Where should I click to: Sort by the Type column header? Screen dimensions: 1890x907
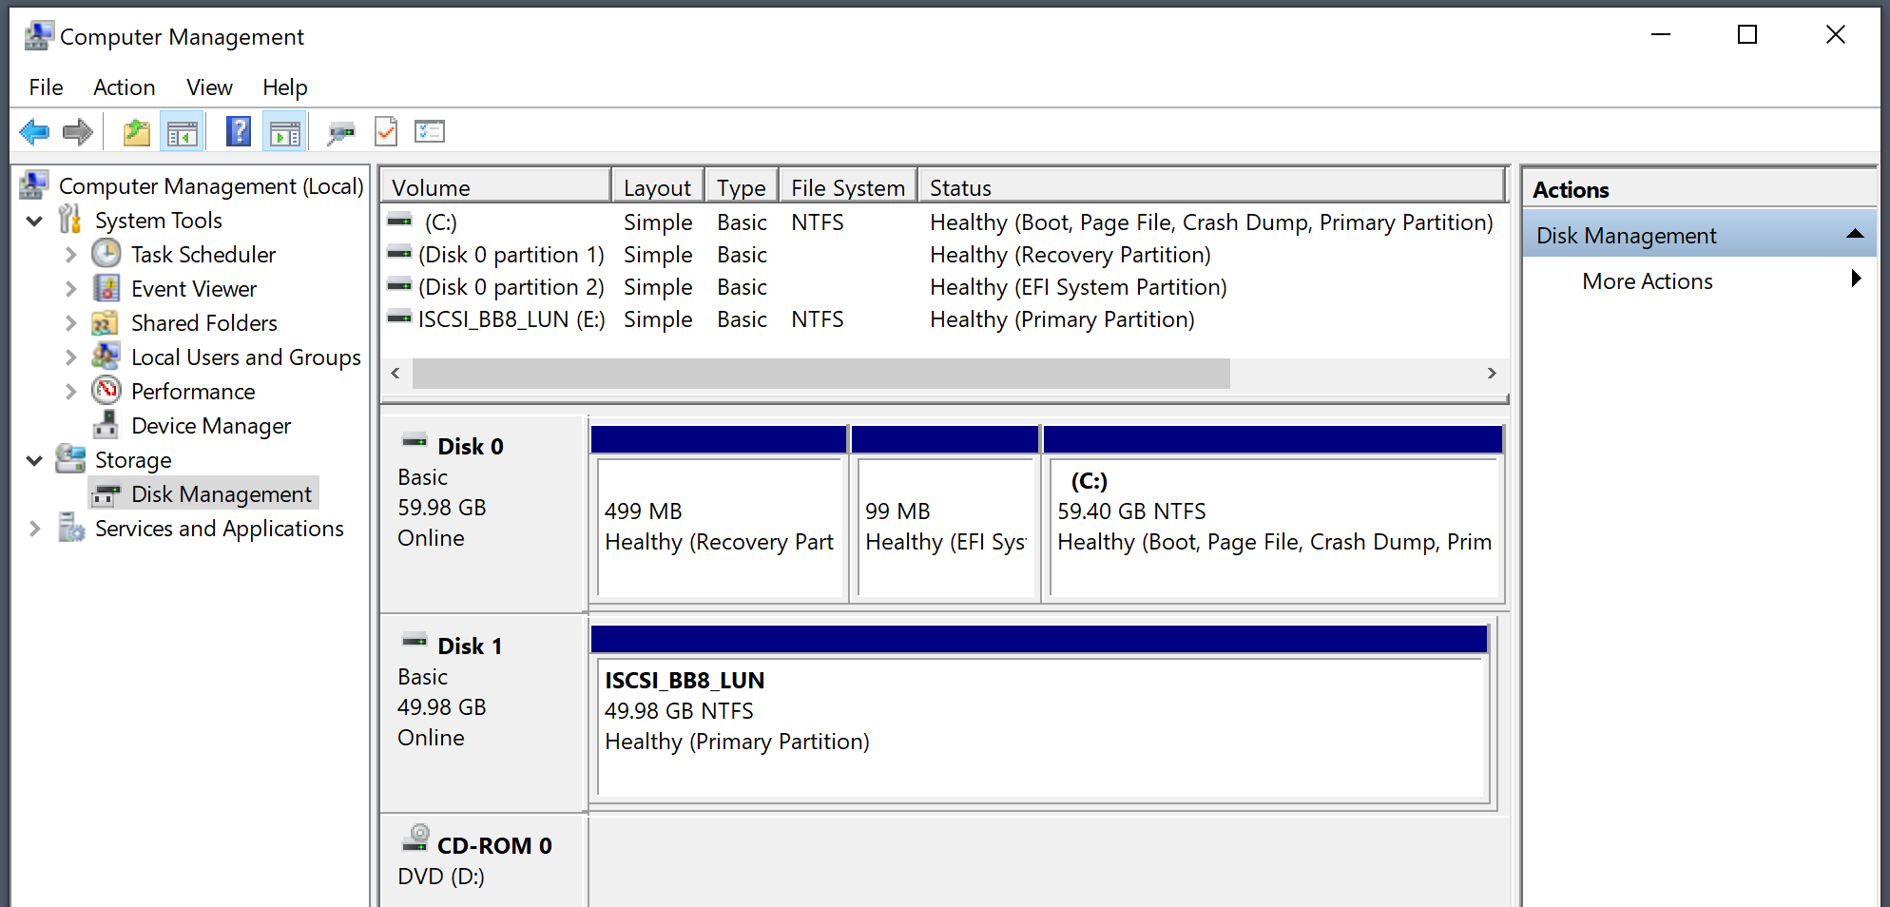[x=742, y=186]
